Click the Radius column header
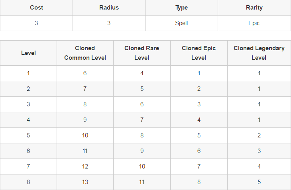291x190 pixels. point(109,8)
